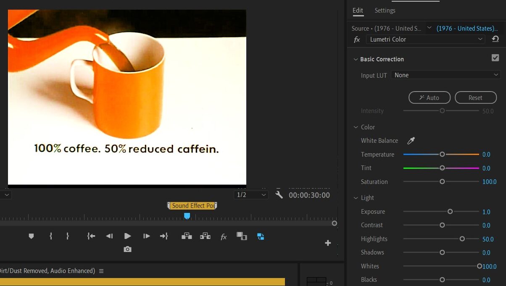Adjust the Shadows slider
Image resolution: width=506 pixels, height=286 pixels.
441,252
